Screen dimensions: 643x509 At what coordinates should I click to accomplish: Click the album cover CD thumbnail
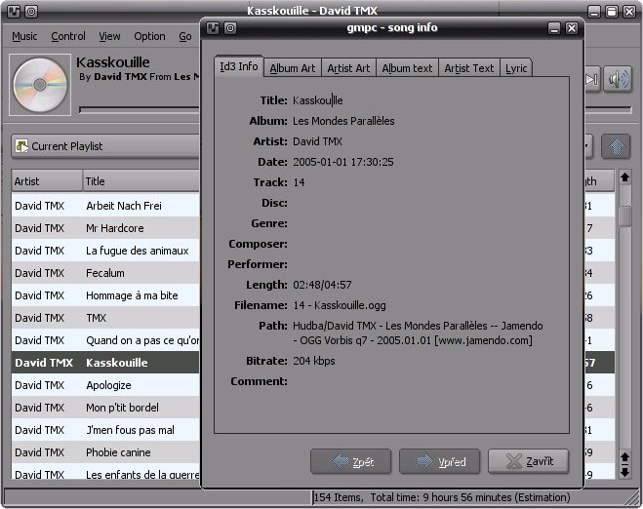[40, 85]
